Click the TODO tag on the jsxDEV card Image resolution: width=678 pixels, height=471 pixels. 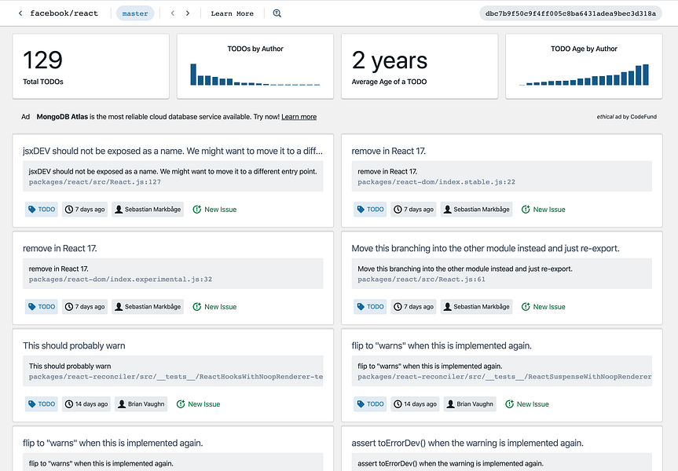tap(42, 210)
